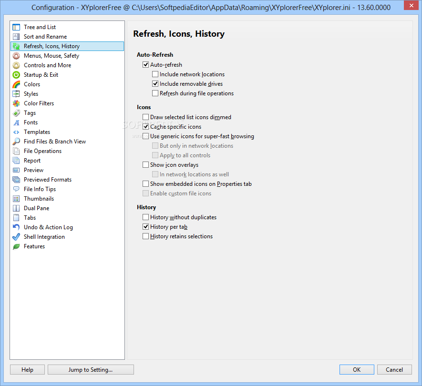Select the Previewed Formats entry
Image resolution: width=422 pixels, height=386 pixels.
point(67,180)
